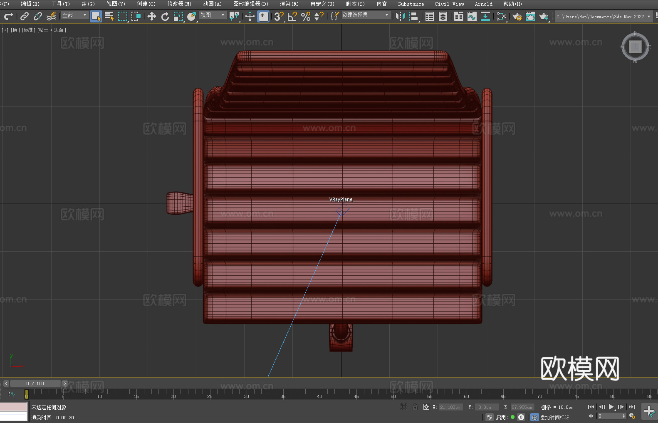
Task: Click the Mirror tool icon
Action: pyautogui.click(x=400, y=16)
